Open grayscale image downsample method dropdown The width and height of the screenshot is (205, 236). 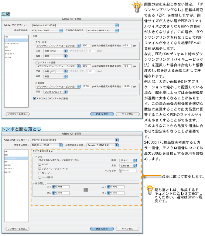click(x=58, y=66)
